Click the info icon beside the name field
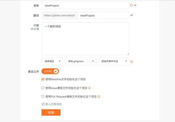 [131, 5]
